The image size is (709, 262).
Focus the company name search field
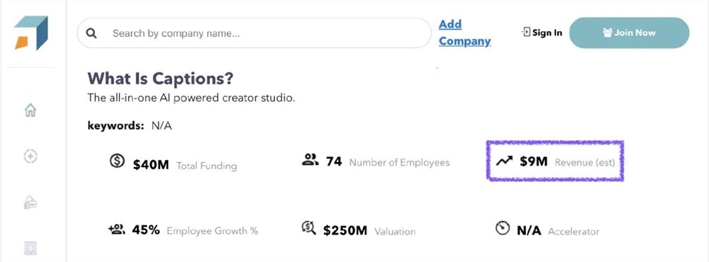(254, 33)
